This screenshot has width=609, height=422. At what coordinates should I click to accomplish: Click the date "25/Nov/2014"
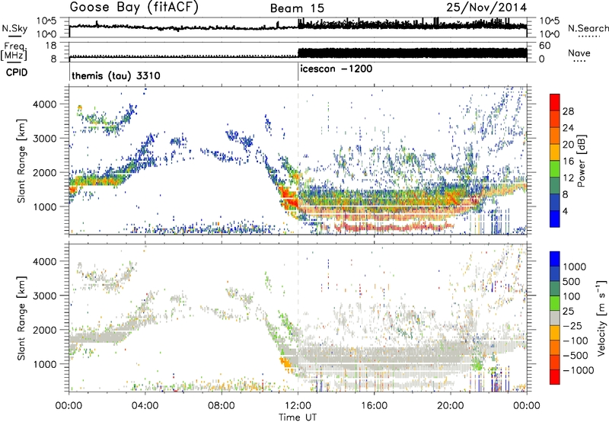coord(486,8)
